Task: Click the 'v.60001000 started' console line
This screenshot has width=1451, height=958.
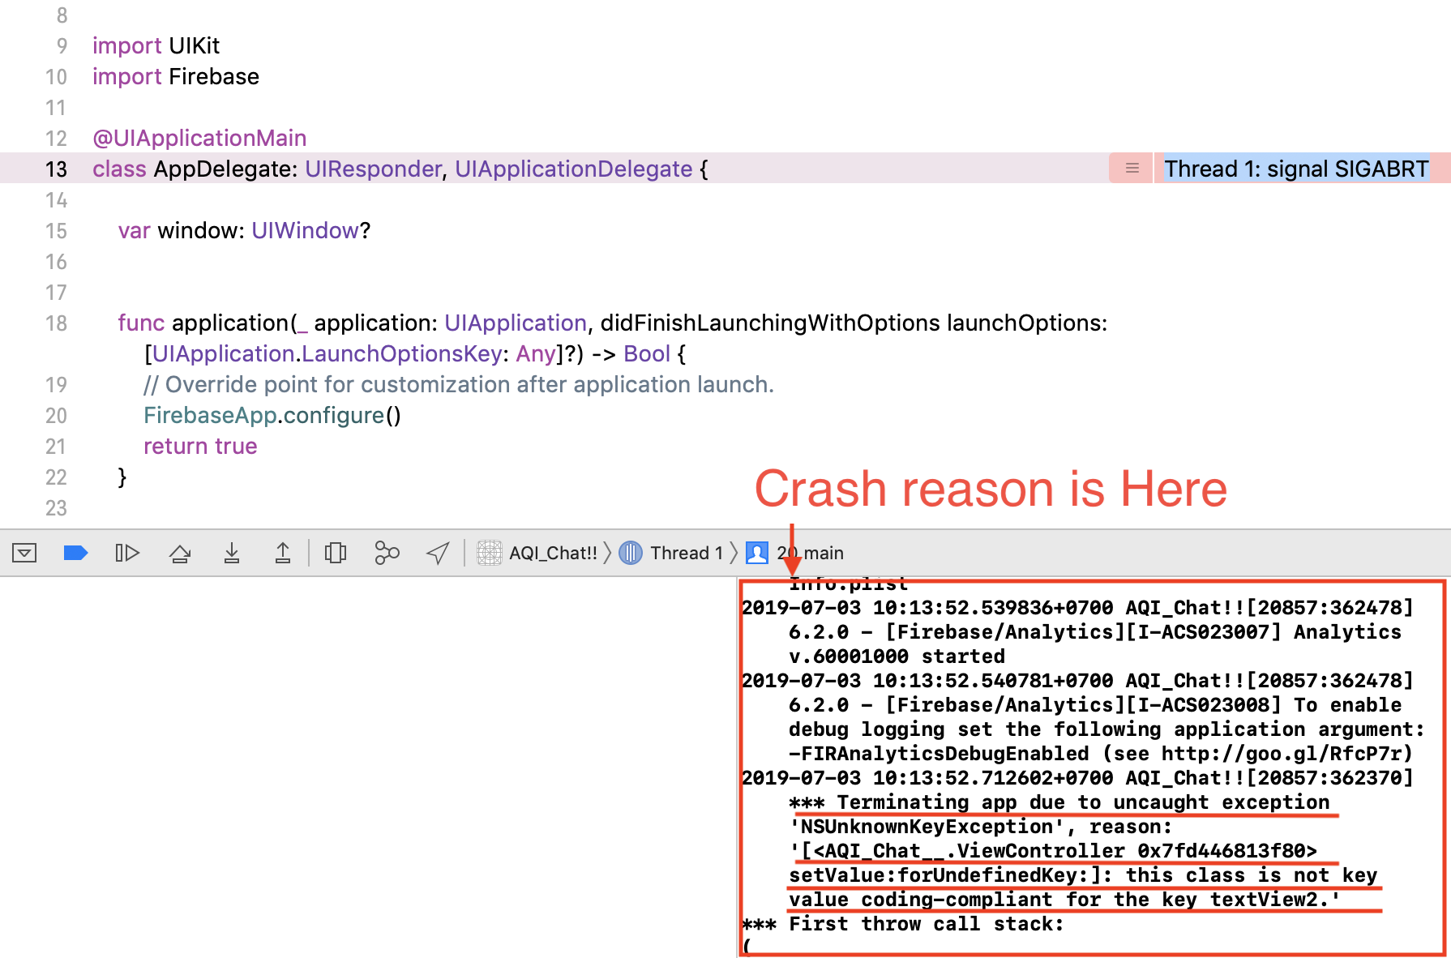Action: point(897,656)
